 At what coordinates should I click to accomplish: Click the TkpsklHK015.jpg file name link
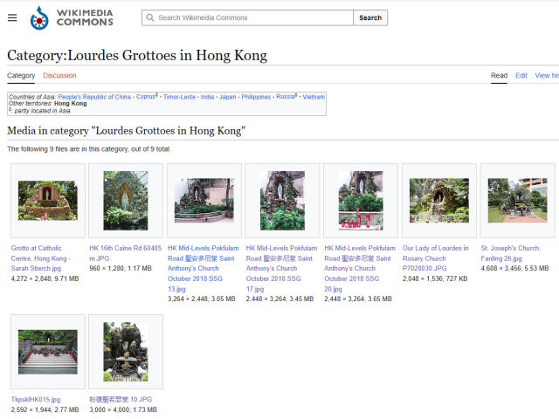tap(36, 400)
